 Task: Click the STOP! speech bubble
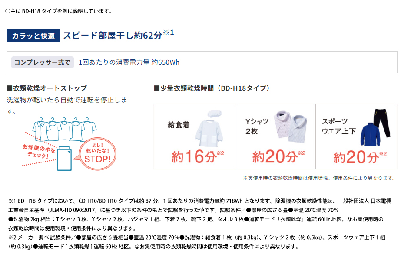coord(97,154)
